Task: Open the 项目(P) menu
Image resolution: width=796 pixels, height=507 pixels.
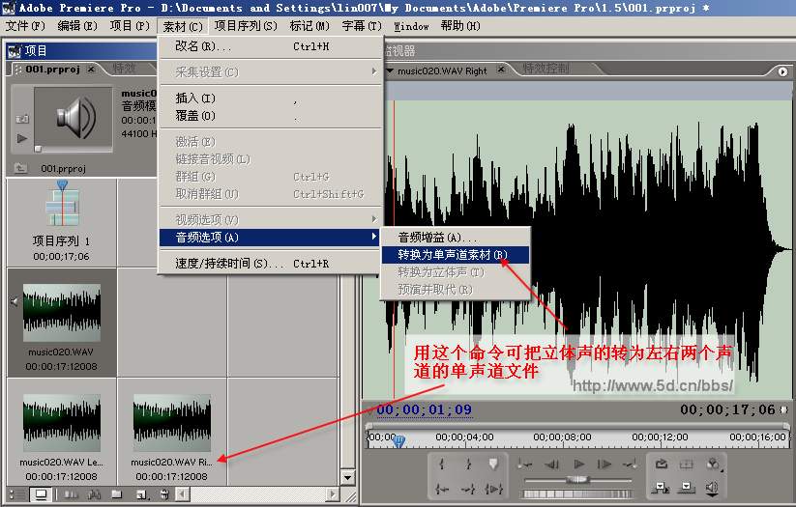Action: pyautogui.click(x=130, y=26)
